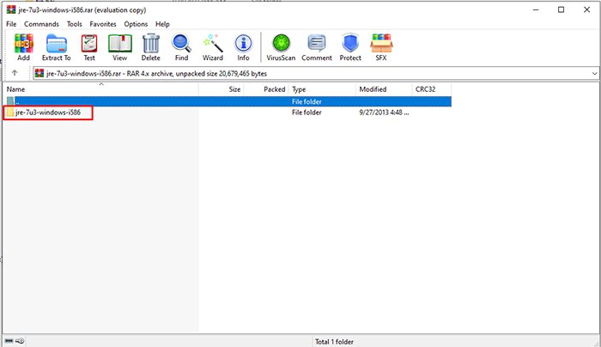
Task: Open the Commands menu
Action: [x=41, y=24]
